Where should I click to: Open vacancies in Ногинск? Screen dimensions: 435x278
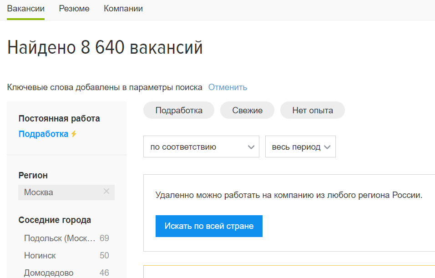[40, 255]
